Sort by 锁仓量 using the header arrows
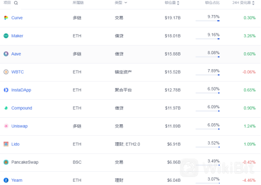 pos(178,3)
